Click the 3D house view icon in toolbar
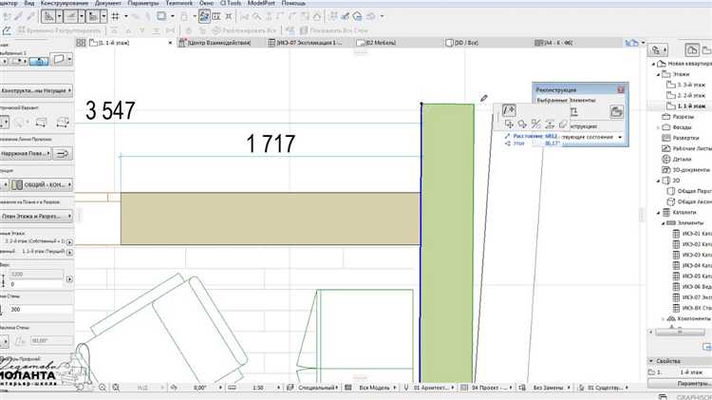 pyautogui.click(x=357, y=16)
